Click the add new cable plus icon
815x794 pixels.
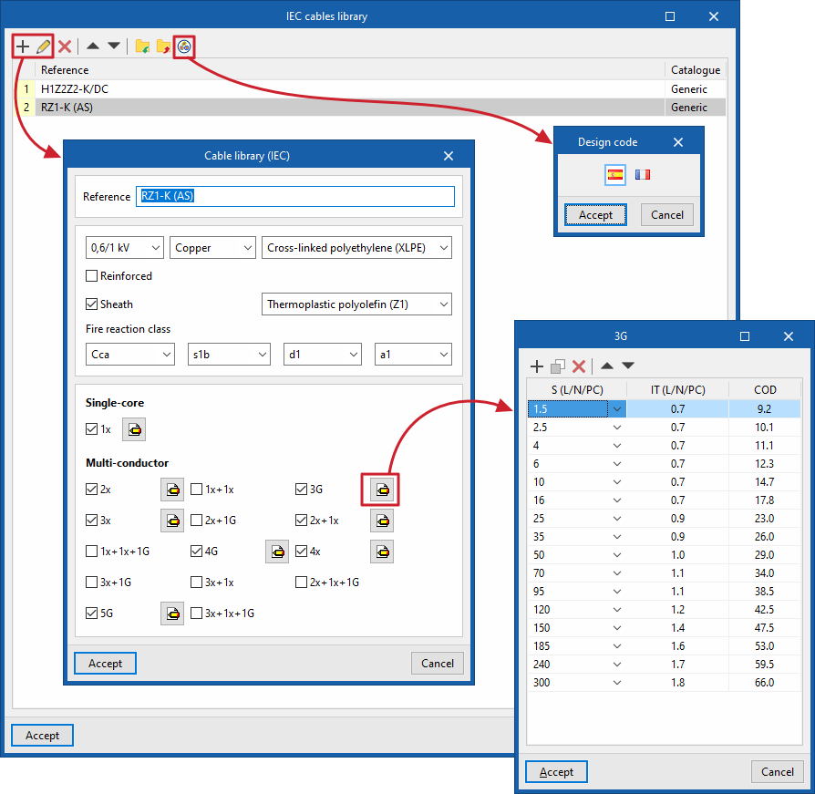pos(23,46)
